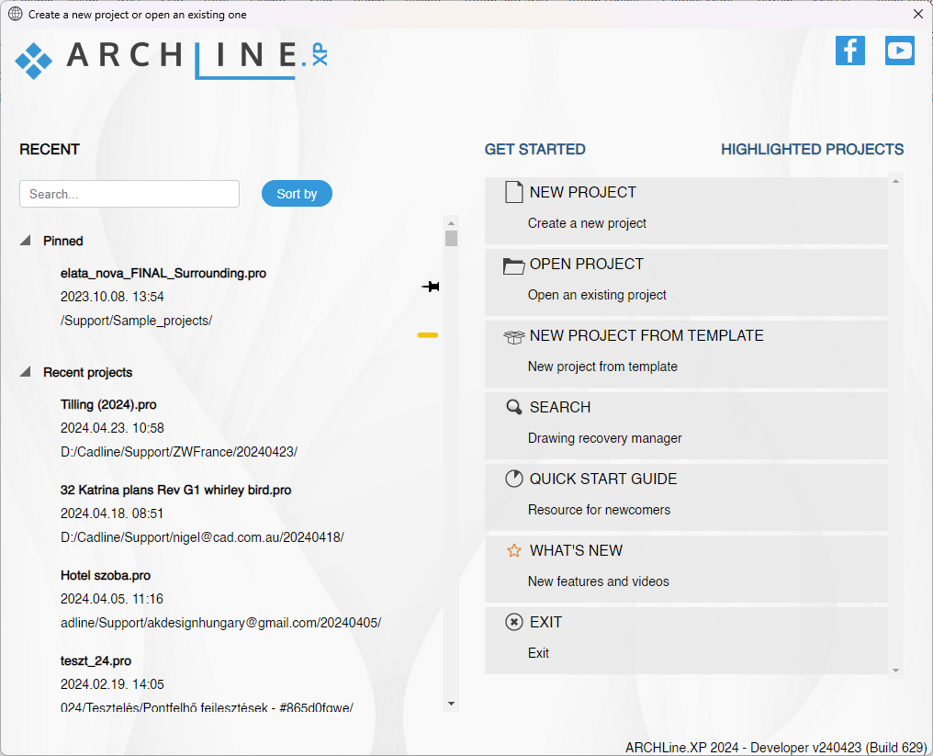Screen dimensions: 933x756
Task: Collapse the Recent projects section
Action: [25, 372]
